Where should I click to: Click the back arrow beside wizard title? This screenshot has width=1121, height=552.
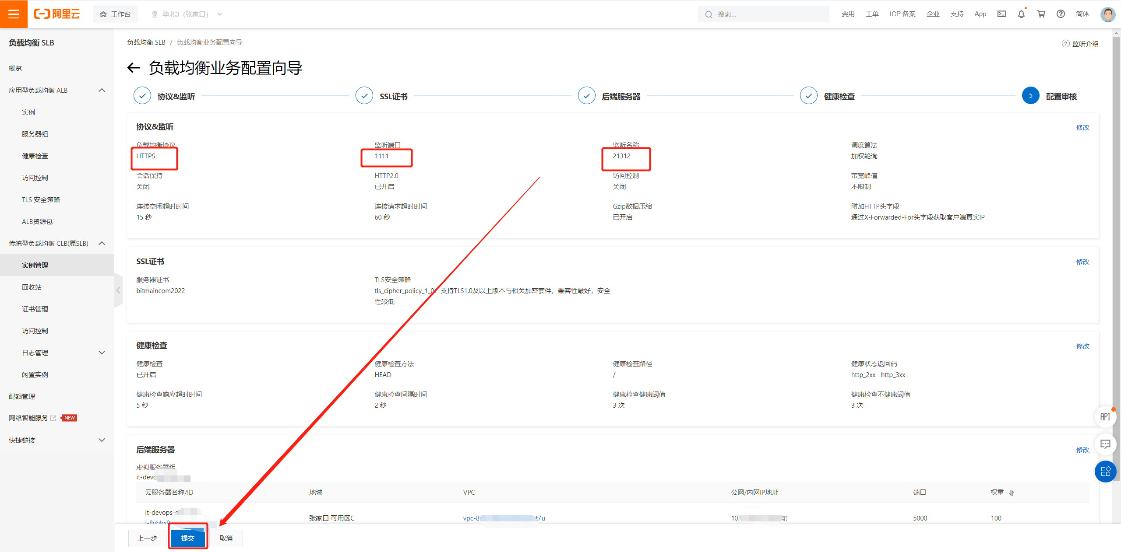(x=134, y=68)
